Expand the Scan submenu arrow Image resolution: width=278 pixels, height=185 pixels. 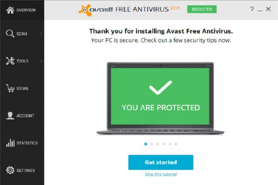(x=41, y=34)
